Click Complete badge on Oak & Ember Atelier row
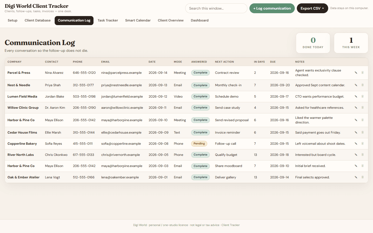Viewport: 373px width, 233px height. coord(200,177)
